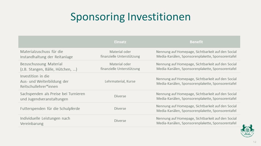Click the Einsatz column header

click(120, 42)
